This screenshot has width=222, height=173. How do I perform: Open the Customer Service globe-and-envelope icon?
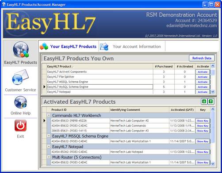coord(20,77)
